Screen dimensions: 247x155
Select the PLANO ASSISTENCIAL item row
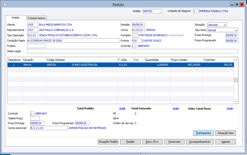pos(120,65)
